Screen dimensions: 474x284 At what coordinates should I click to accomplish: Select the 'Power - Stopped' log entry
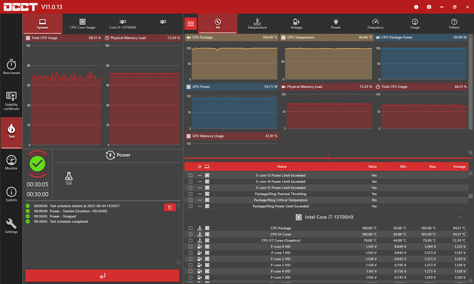pyautogui.click(x=63, y=216)
